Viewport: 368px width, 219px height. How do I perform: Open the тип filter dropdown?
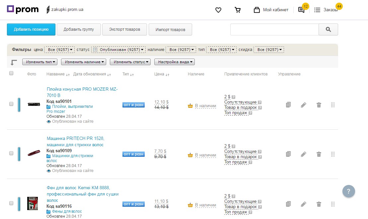[221, 50]
